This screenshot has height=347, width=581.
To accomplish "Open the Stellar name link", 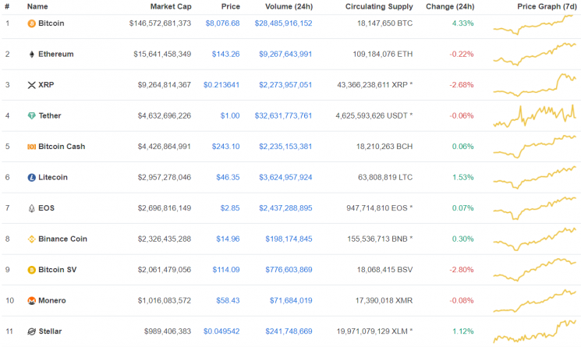I will point(50,331).
